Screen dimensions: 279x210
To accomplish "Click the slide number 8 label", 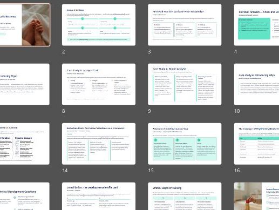I will coord(64,111).
